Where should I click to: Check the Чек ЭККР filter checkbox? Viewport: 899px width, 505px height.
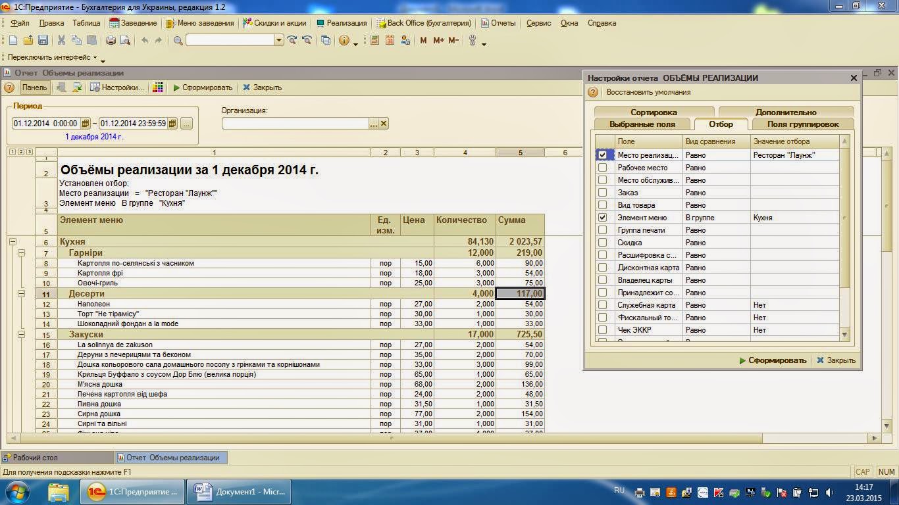tap(602, 330)
